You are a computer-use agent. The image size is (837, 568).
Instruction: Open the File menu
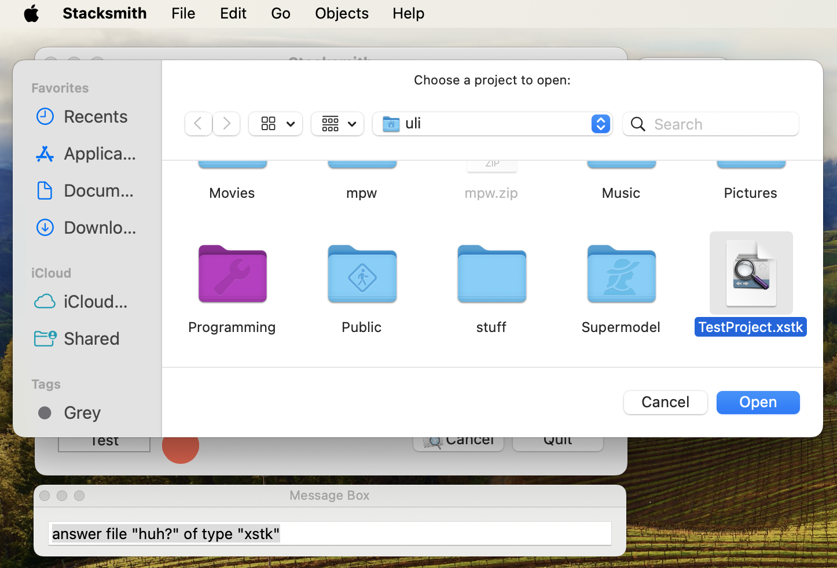point(183,13)
